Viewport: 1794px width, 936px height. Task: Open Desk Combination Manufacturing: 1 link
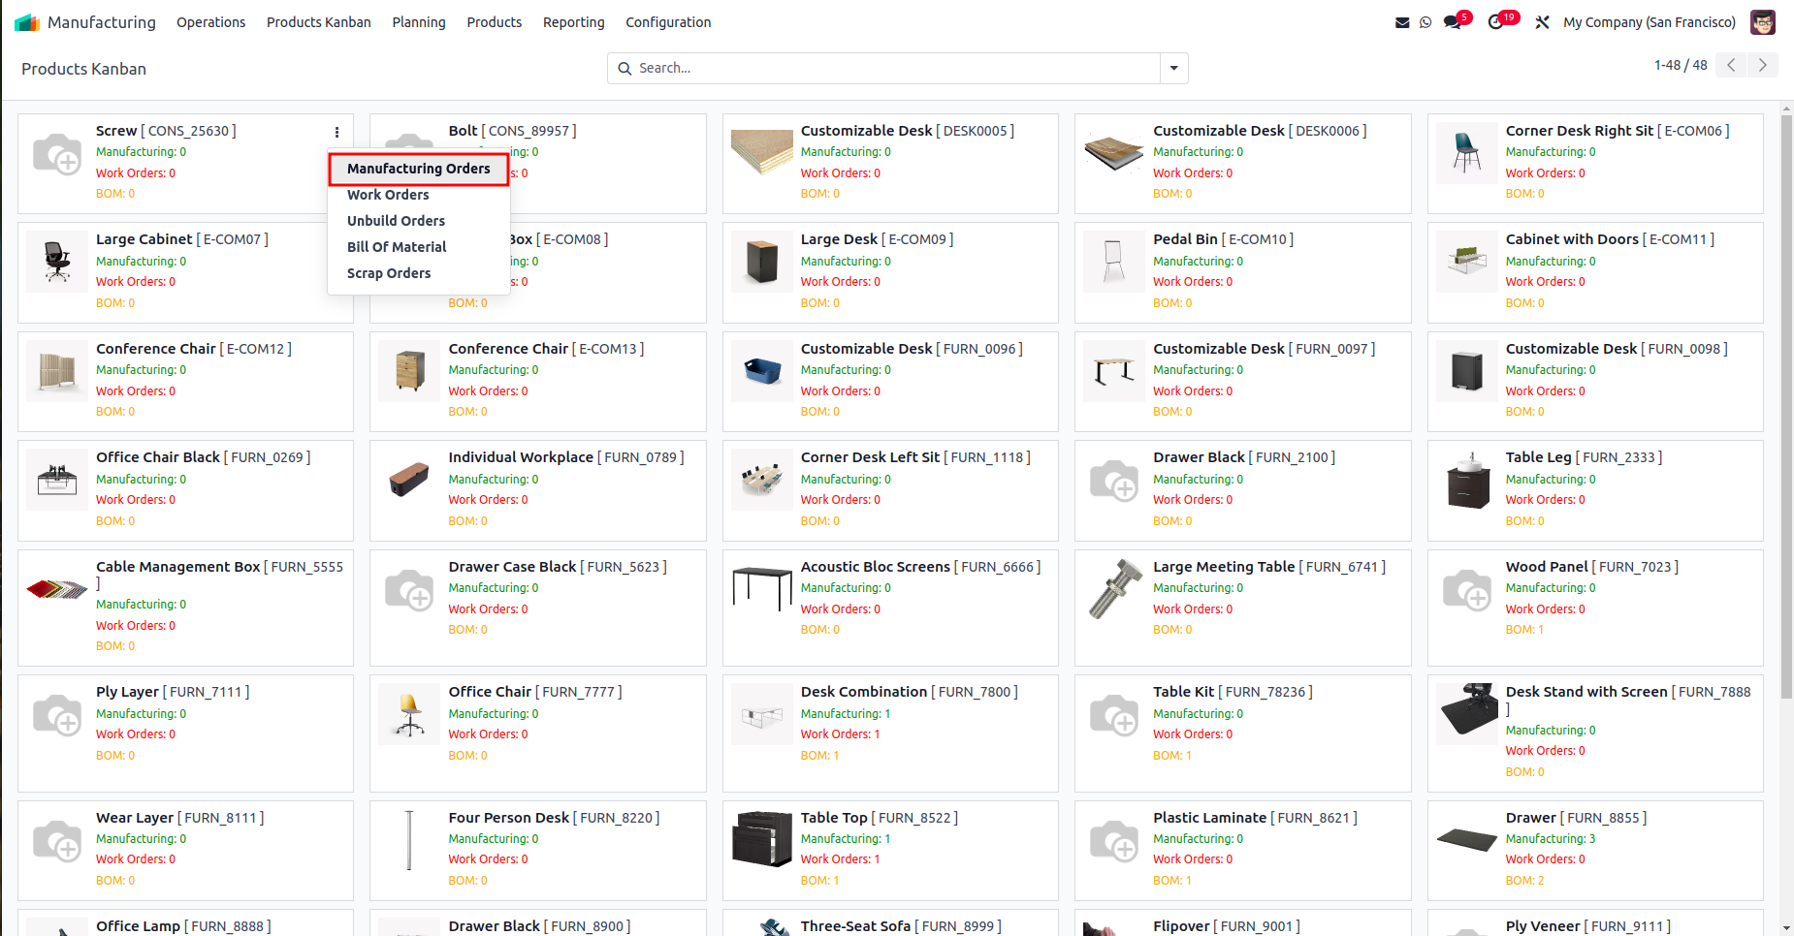coord(845,714)
